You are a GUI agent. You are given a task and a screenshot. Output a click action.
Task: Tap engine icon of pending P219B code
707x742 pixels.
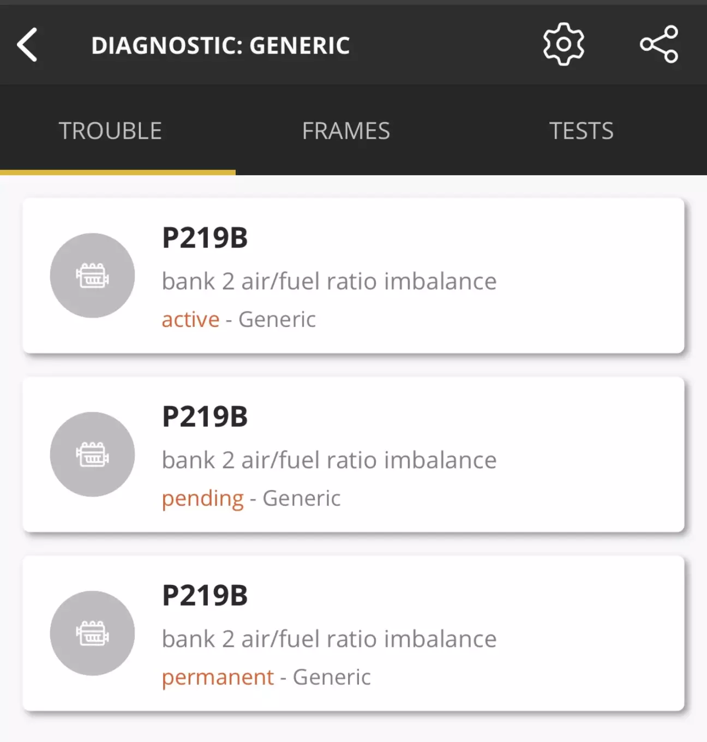coord(92,454)
